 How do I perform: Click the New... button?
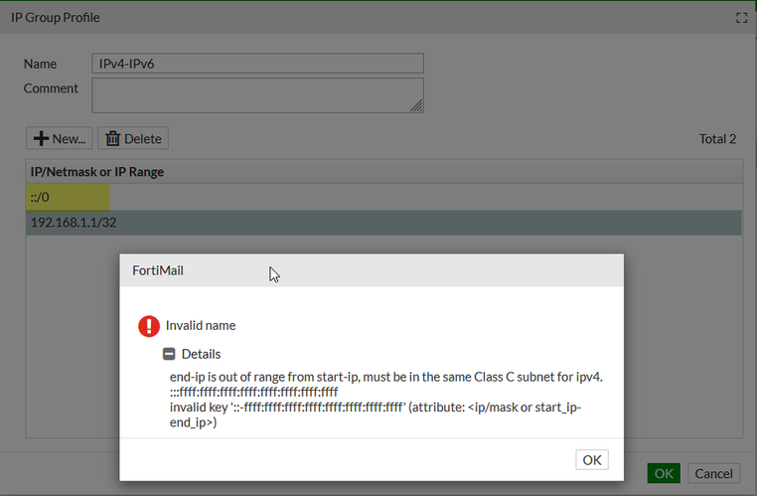(60, 138)
